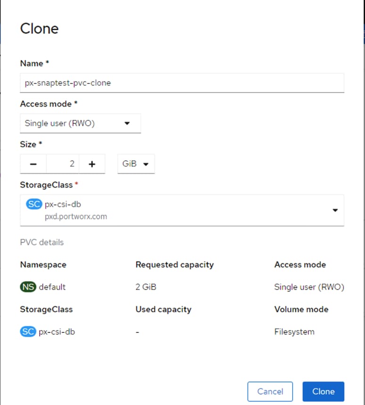Image resolution: width=365 pixels, height=405 pixels.
Task: Open the px-csi-db link in PVC details
Action: (x=57, y=331)
